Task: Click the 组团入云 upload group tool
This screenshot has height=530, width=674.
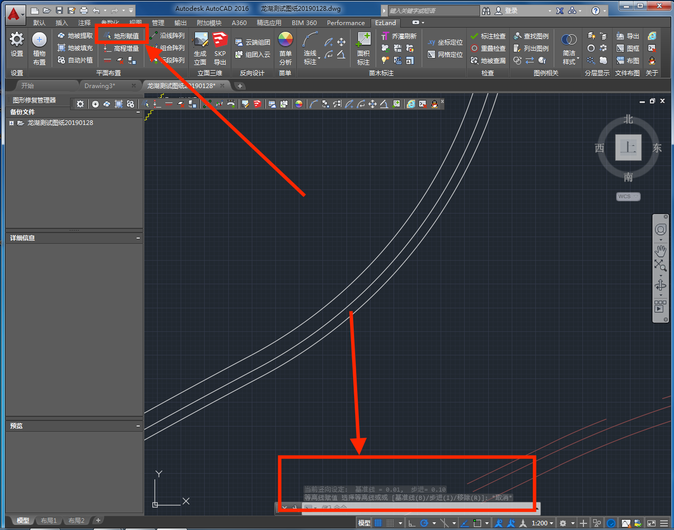Action: [x=253, y=54]
